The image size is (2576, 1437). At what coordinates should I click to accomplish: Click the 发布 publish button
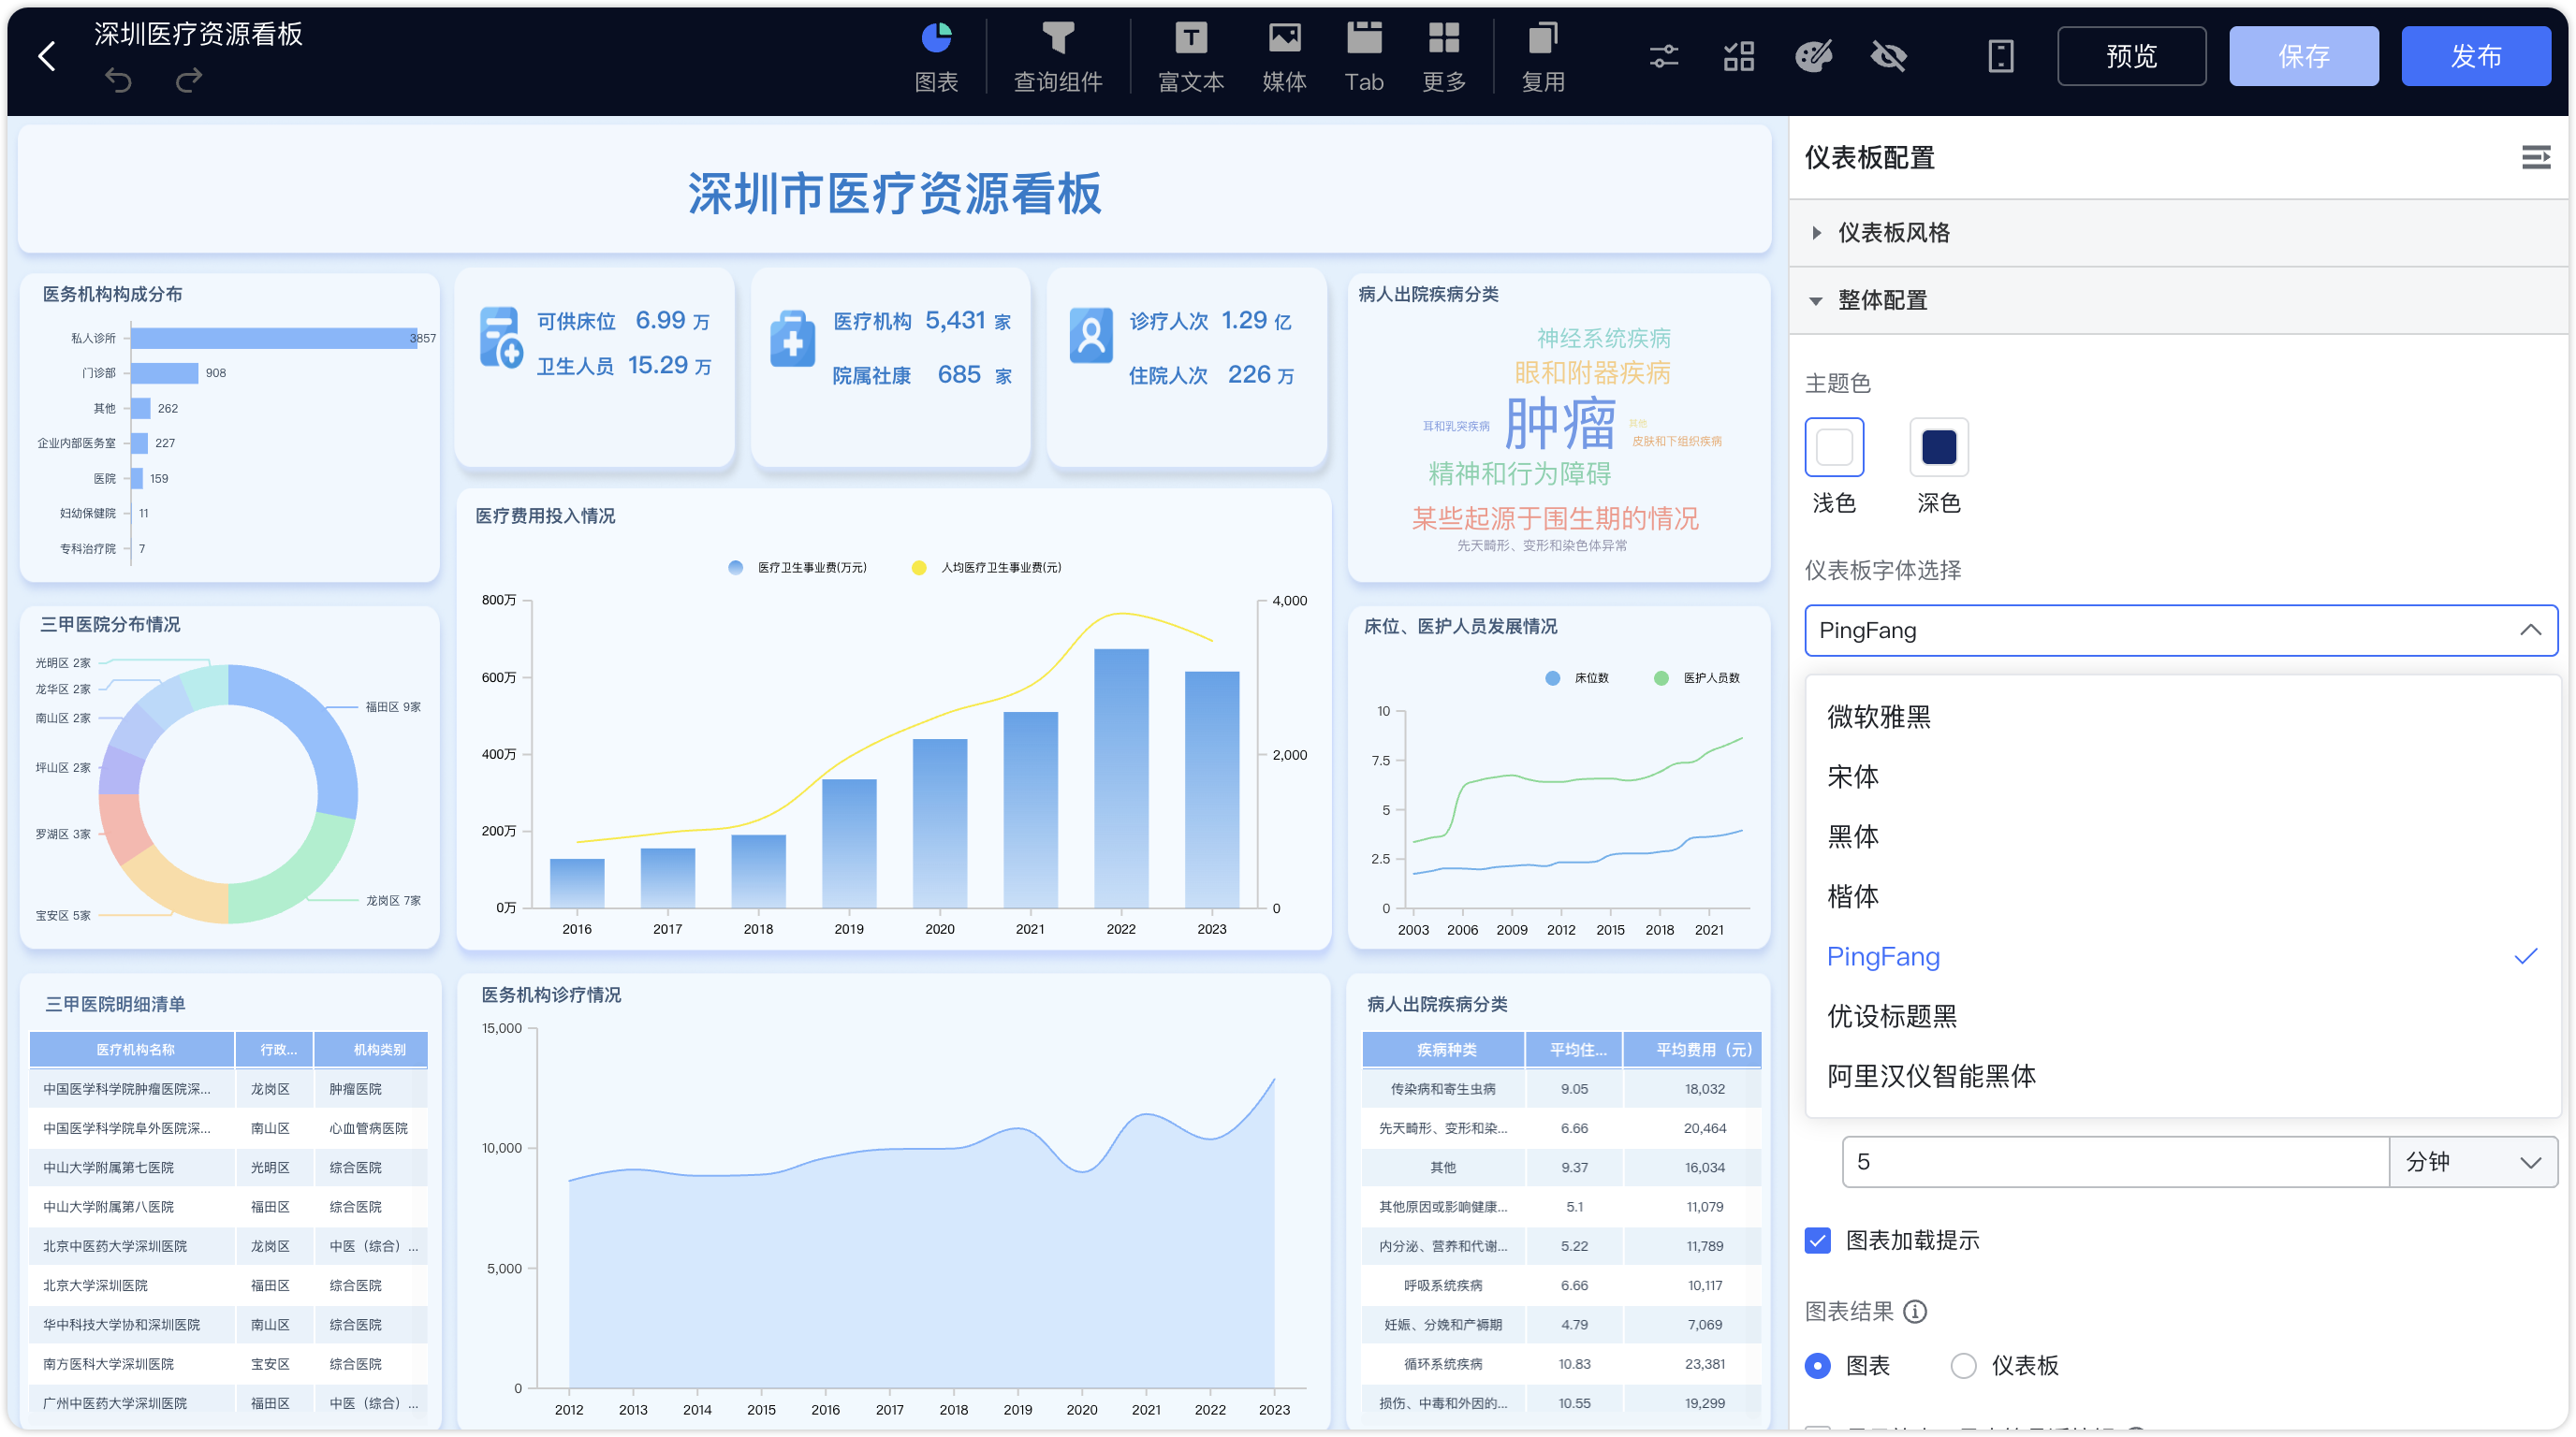(x=2475, y=56)
